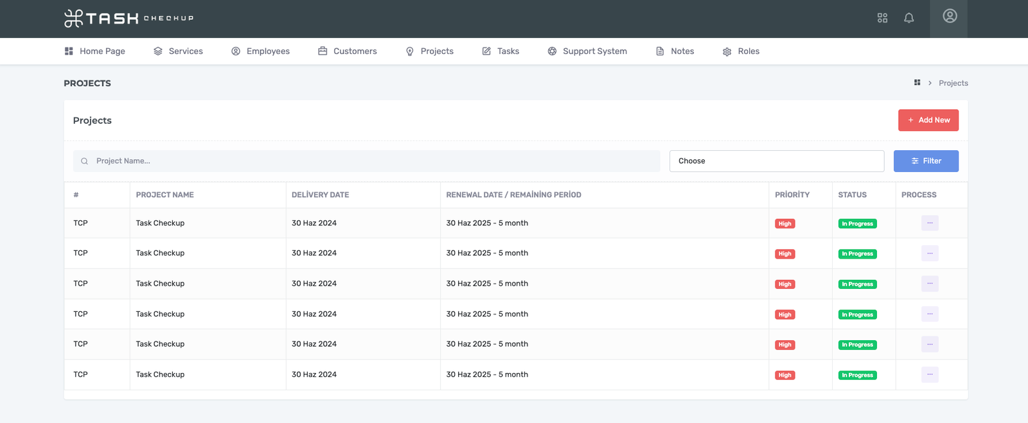
Task: Click Task Checkup name in fifth row
Action: click(160, 344)
